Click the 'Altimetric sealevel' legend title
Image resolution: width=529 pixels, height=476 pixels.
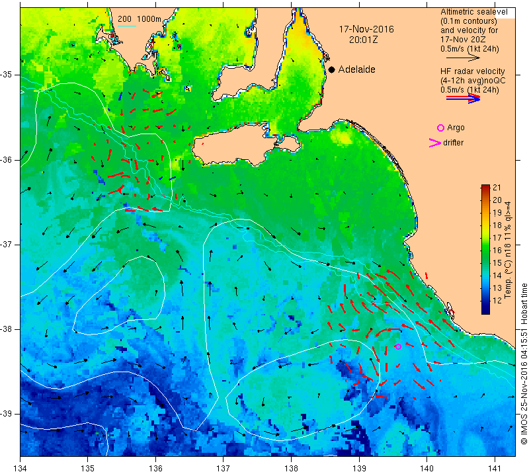[x=473, y=12]
